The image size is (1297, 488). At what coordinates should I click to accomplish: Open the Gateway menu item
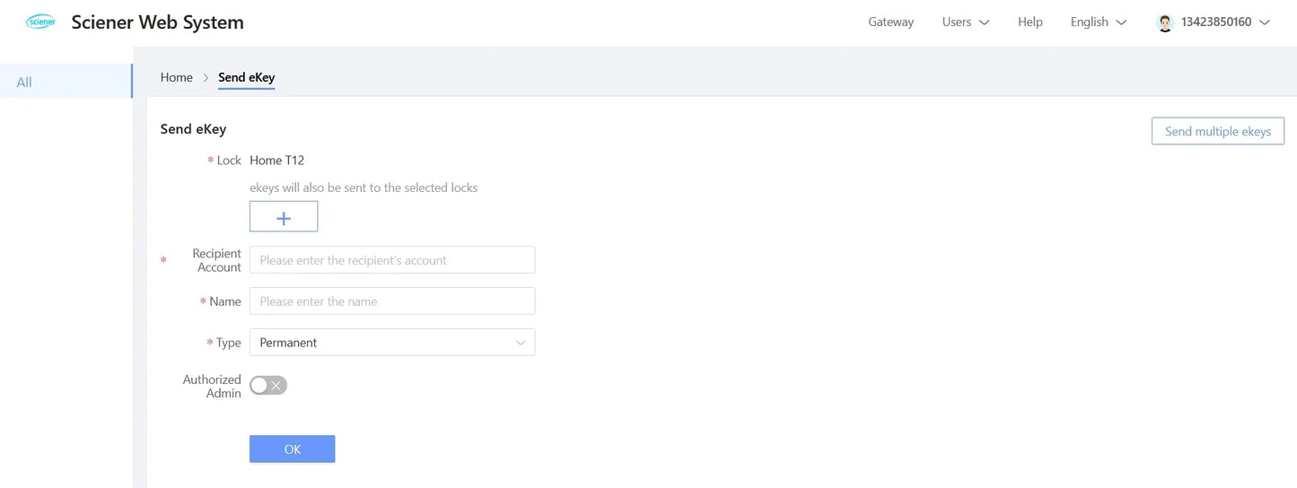[890, 22]
